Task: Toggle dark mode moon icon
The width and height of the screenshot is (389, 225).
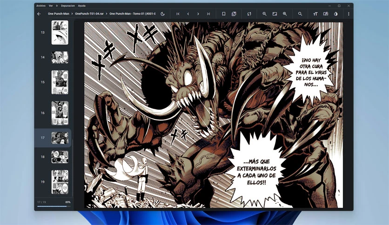Action: pyautogui.click(x=162, y=14)
